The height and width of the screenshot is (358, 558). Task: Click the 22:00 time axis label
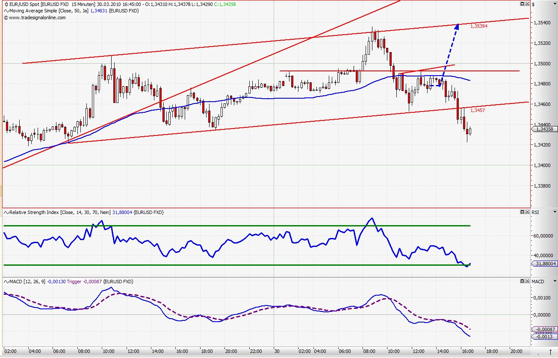pos(256,351)
